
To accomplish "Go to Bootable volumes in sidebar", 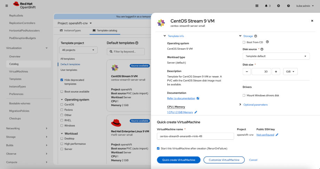I will click(19, 104).
